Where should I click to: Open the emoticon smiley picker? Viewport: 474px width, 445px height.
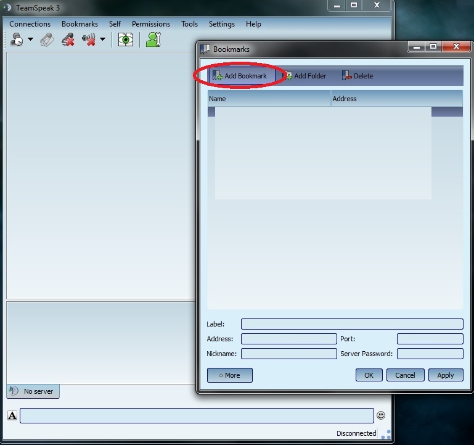pos(381,415)
